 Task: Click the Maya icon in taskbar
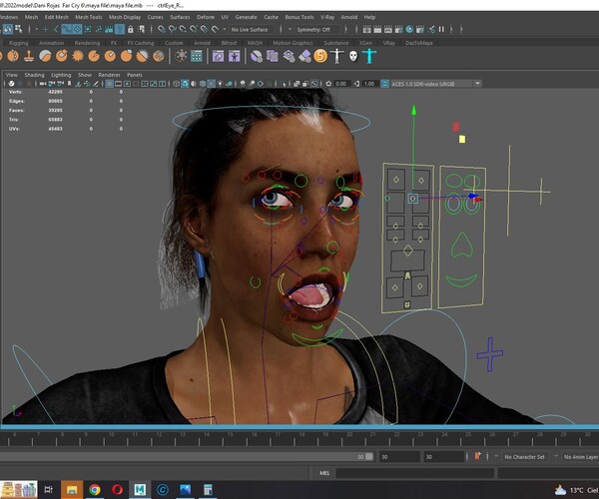[x=140, y=489]
